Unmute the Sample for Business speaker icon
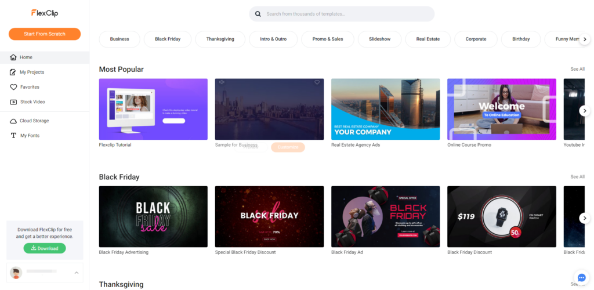Image resolution: width=594 pixels, height=290 pixels. [222, 82]
